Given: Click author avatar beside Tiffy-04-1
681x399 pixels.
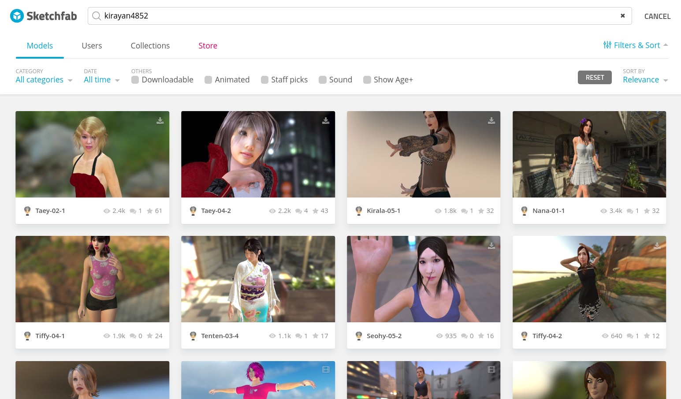Looking at the screenshot, I should point(27,336).
